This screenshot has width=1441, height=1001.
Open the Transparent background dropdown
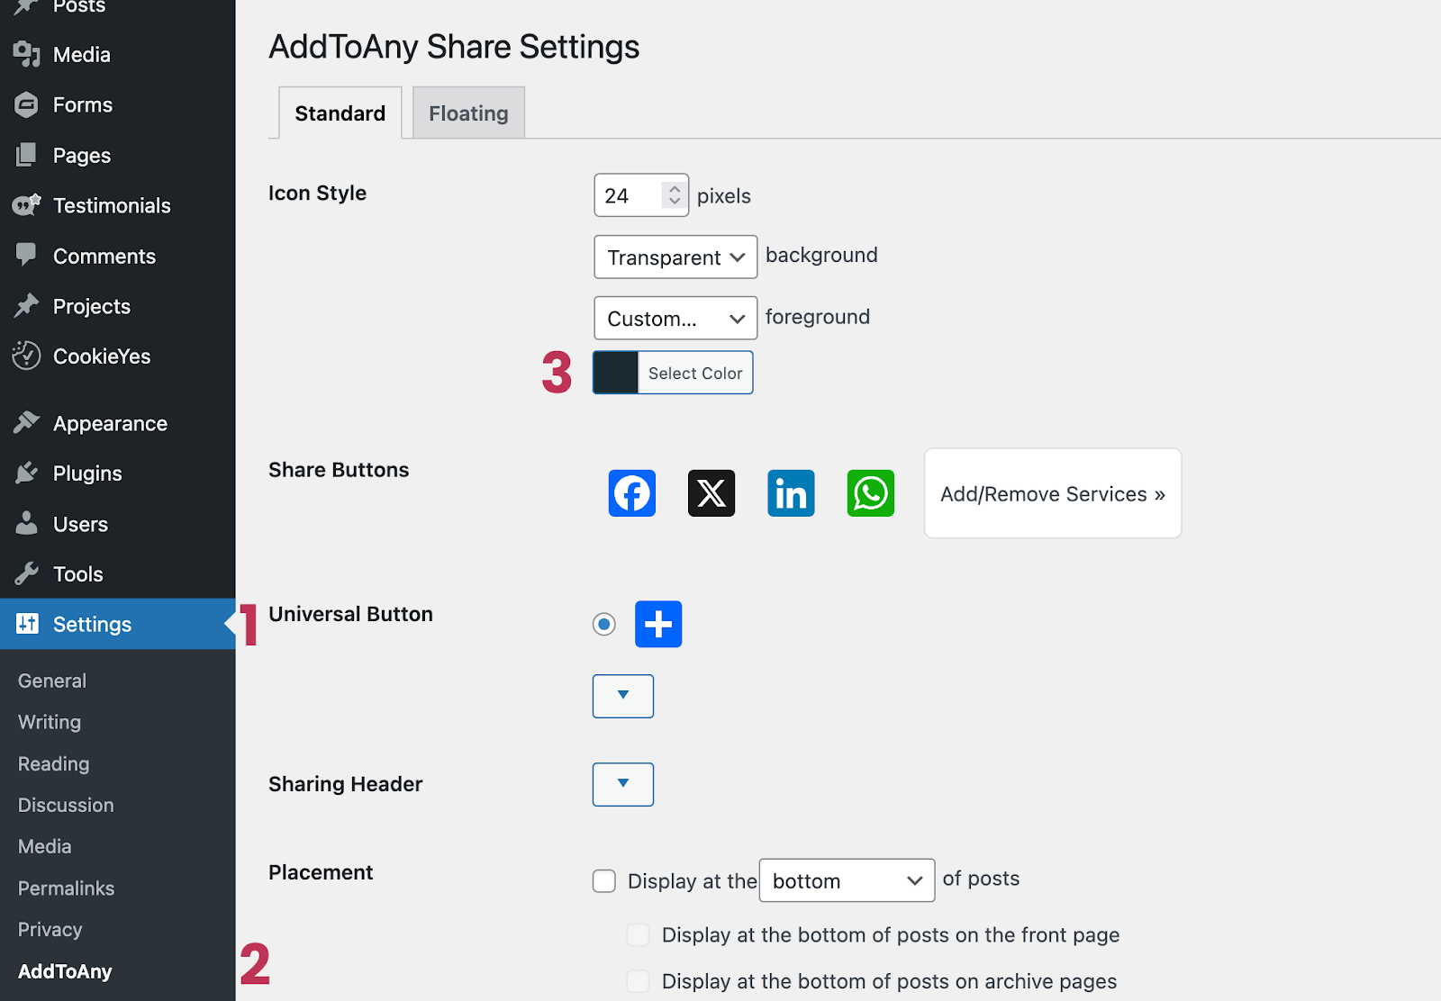point(675,257)
